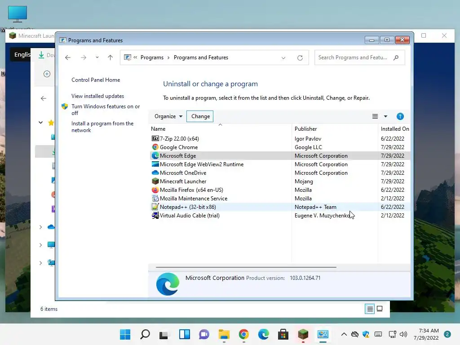Screen dimensions: 460x345
Task: Select Notepad++ (32-bit x86) entry
Action: point(188,207)
